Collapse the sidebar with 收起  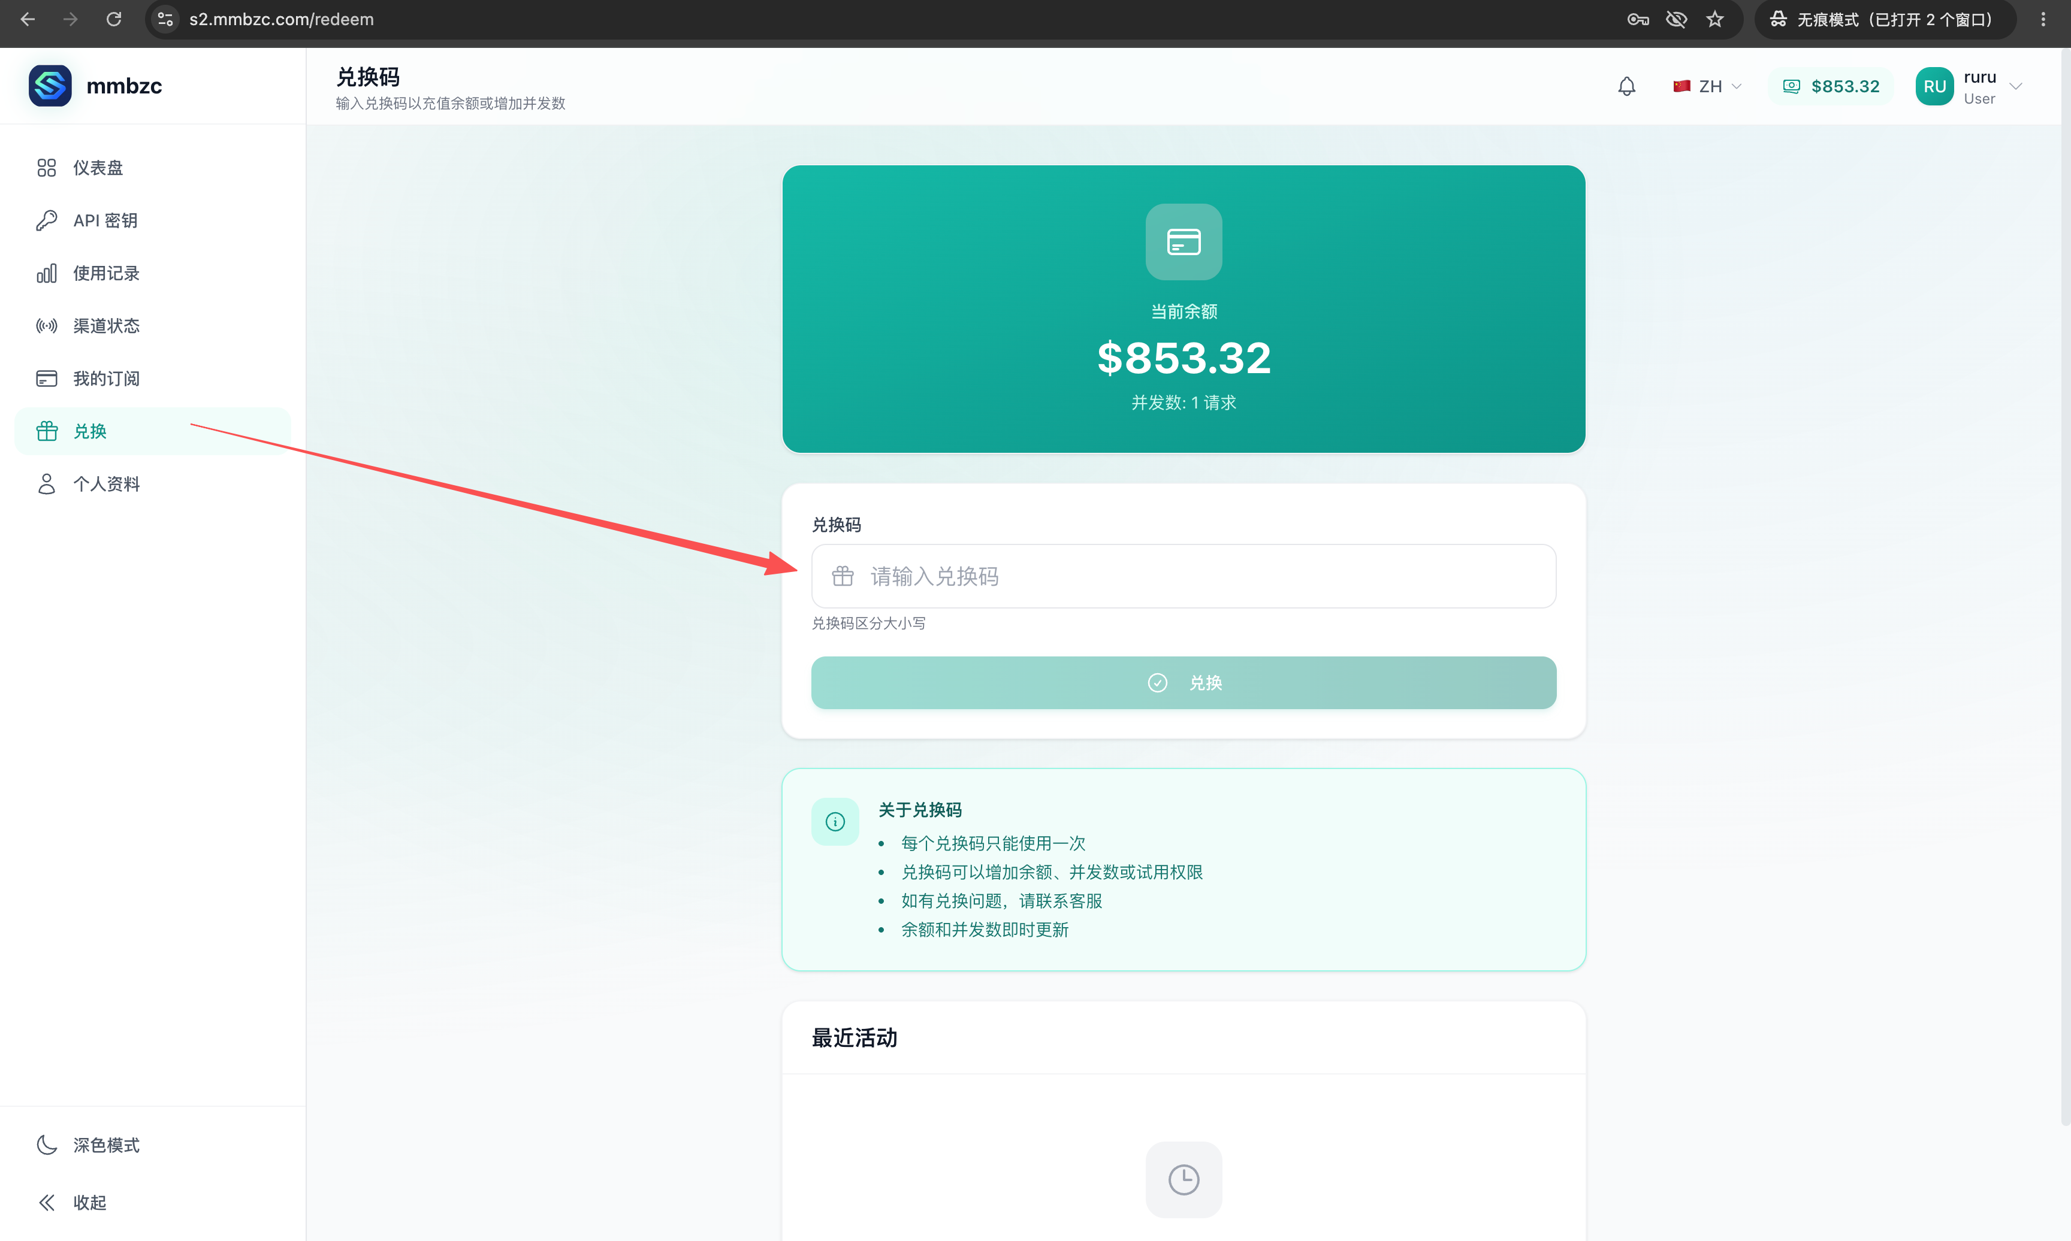click(x=152, y=1201)
